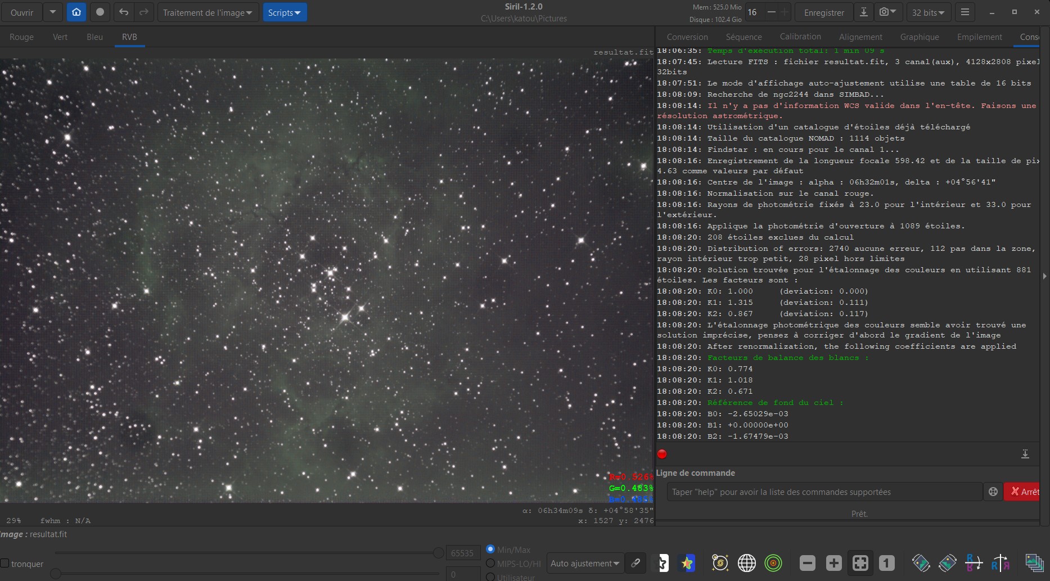Fit the image to the window
This screenshot has height=581, width=1050.
861,563
